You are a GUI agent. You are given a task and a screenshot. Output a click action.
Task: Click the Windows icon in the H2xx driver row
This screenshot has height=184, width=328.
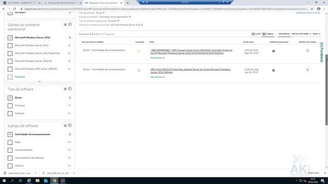pos(273,71)
